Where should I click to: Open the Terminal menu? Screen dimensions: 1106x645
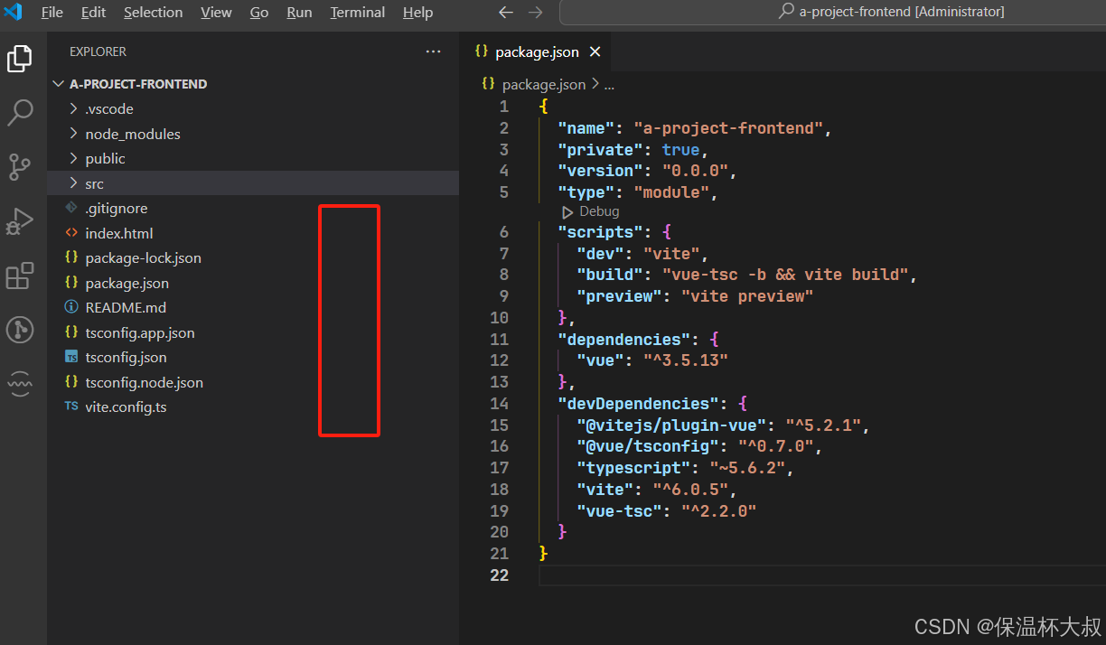(357, 13)
